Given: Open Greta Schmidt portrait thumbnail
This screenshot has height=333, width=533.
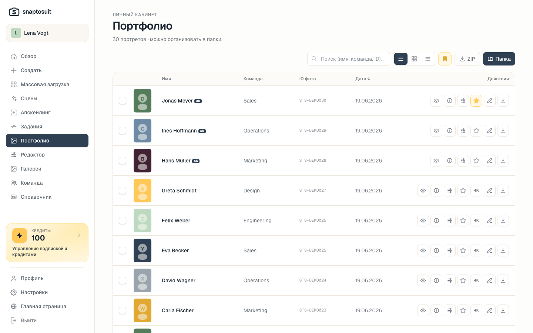Looking at the screenshot, I should 143,191.
